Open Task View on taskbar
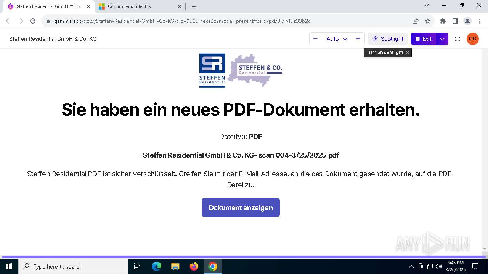This screenshot has width=488, height=274. pos(137,266)
